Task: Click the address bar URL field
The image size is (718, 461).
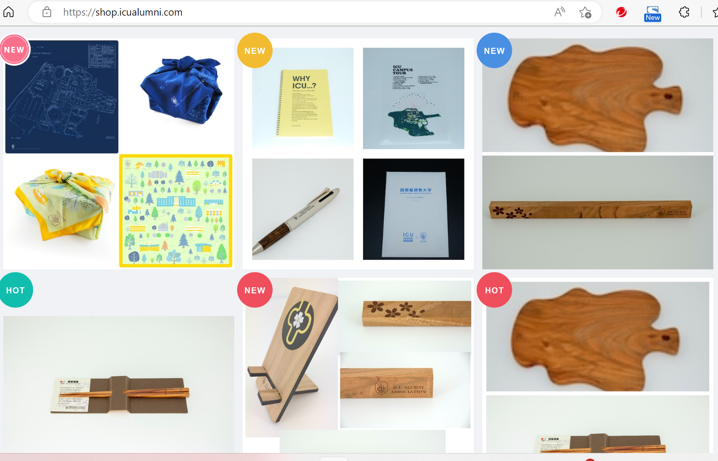Action: pyautogui.click(x=303, y=12)
